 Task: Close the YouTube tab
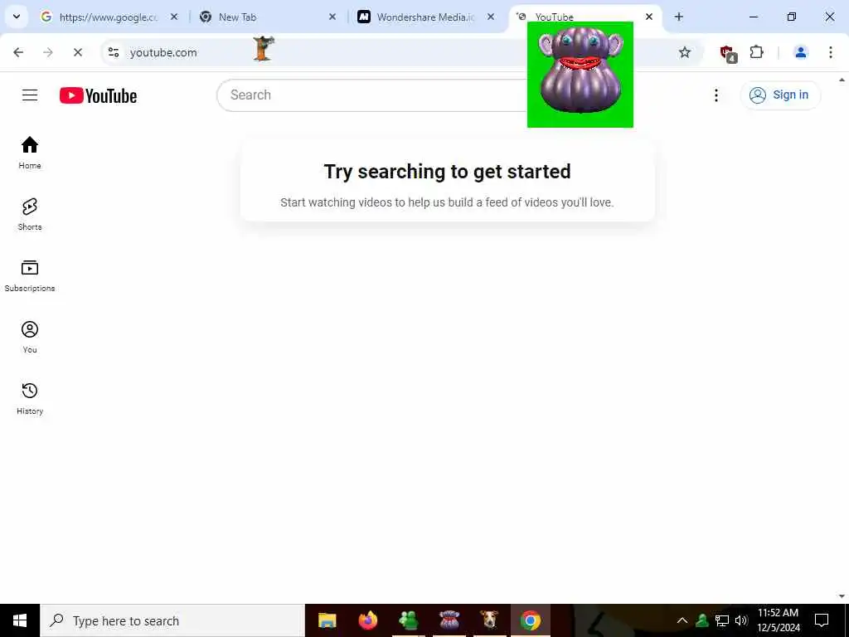[649, 17]
